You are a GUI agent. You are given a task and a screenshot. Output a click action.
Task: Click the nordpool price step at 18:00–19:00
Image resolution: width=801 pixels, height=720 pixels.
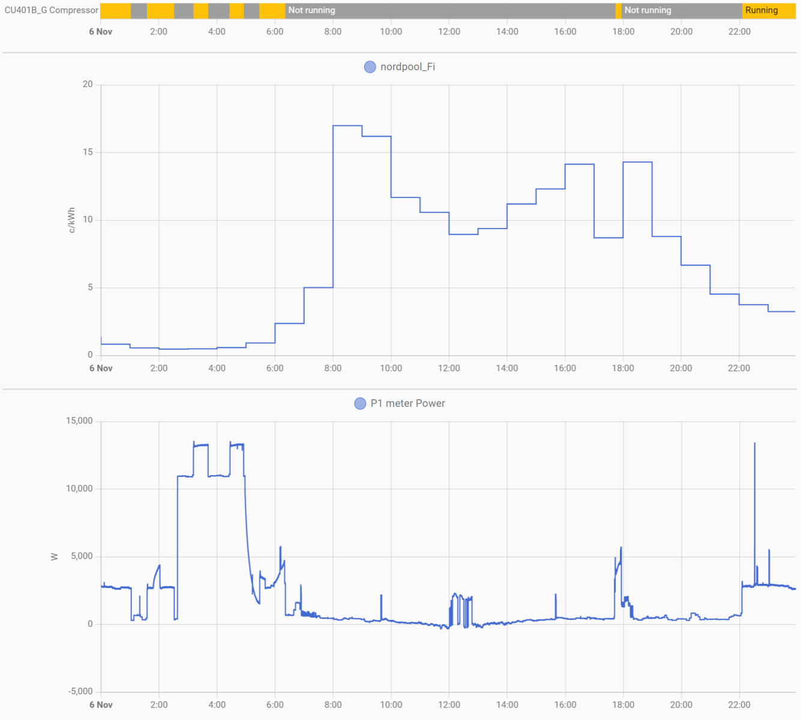637,163
